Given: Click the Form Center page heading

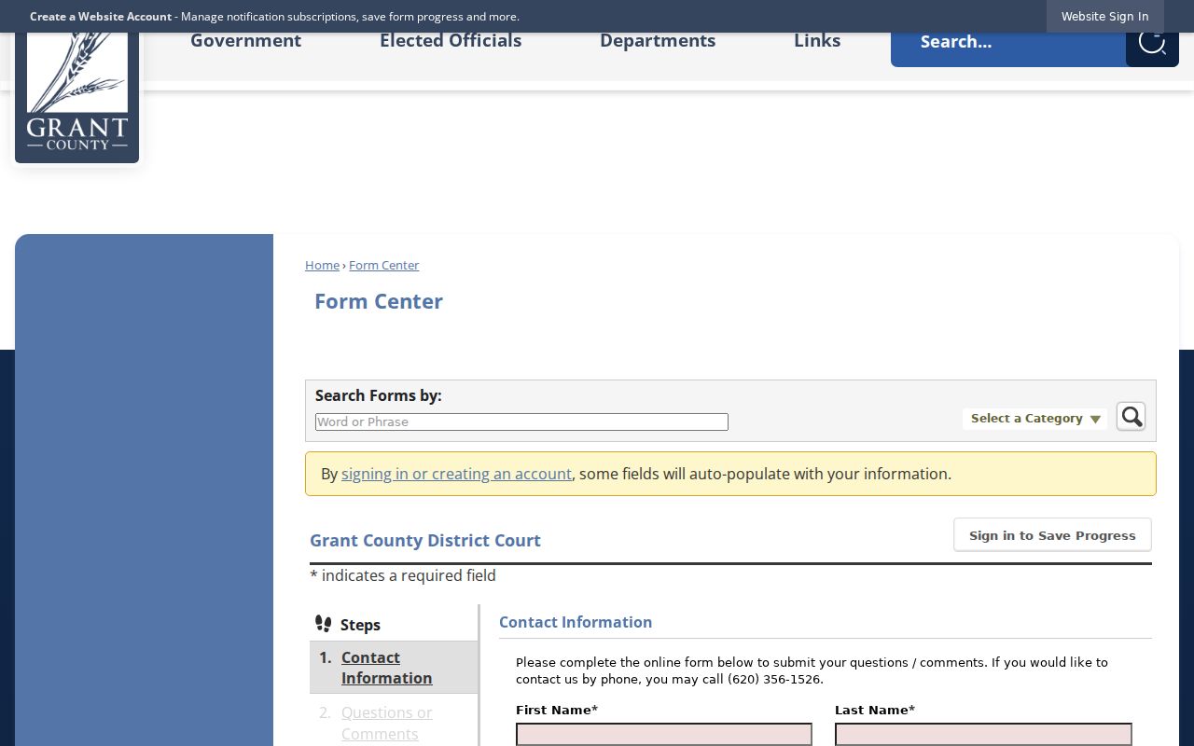Looking at the screenshot, I should pyautogui.click(x=379, y=301).
